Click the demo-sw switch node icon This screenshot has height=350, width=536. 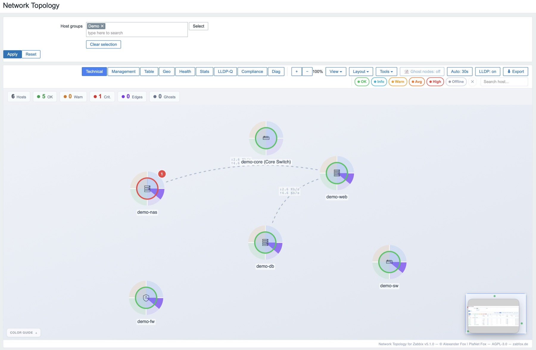389,262
